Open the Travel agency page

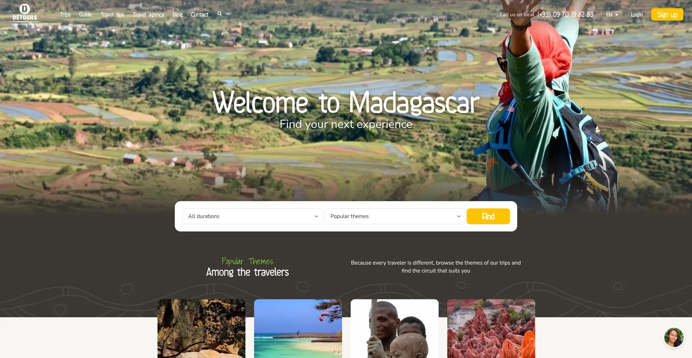coord(148,15)
